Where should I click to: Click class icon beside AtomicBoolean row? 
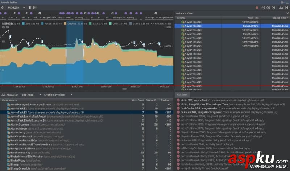pyautogui.click(x=8, y=124)
